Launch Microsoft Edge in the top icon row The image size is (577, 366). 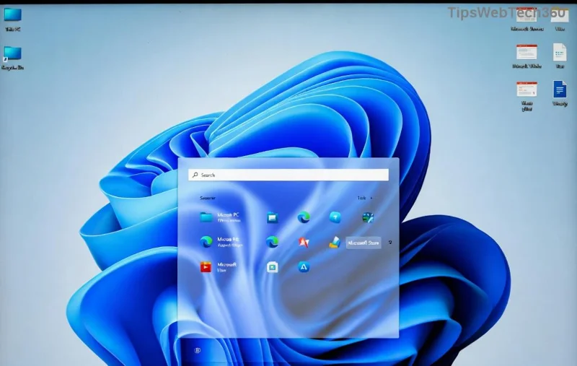304,217
